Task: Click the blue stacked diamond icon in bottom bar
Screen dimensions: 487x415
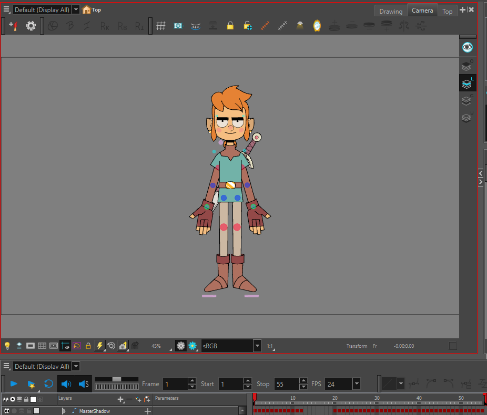Action: tap(19, 346)
